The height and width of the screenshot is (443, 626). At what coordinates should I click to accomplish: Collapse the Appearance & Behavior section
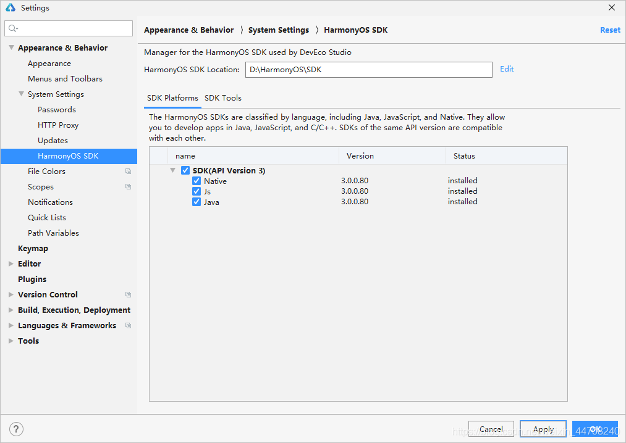click(11, 48)
